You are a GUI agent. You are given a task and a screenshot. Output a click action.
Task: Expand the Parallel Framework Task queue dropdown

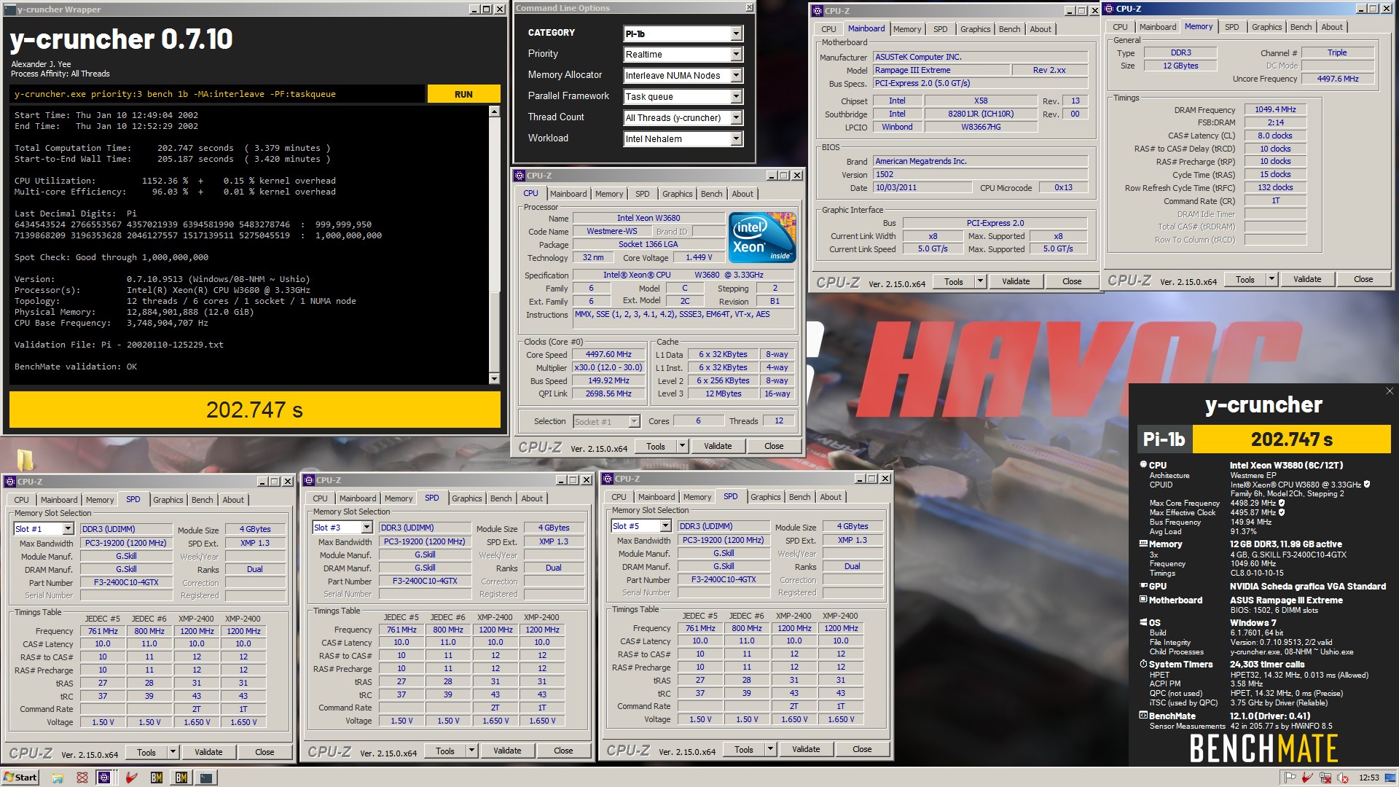click(x=736, y=97)
